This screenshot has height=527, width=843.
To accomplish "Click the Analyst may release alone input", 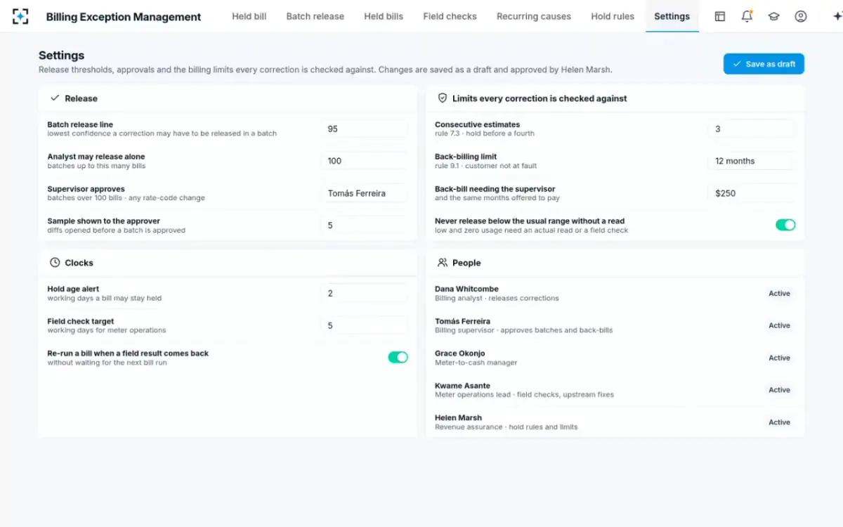I will pyautogui.click(x=364, y=161).
